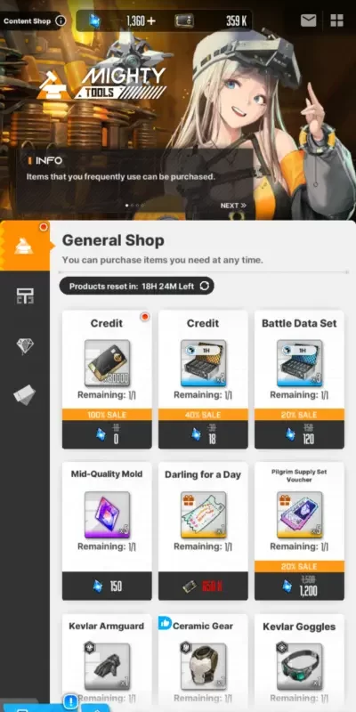This screenshot has width=356, height=712.
Task: Buy the Battle Data Set for 120
Action: click(299, 379)
